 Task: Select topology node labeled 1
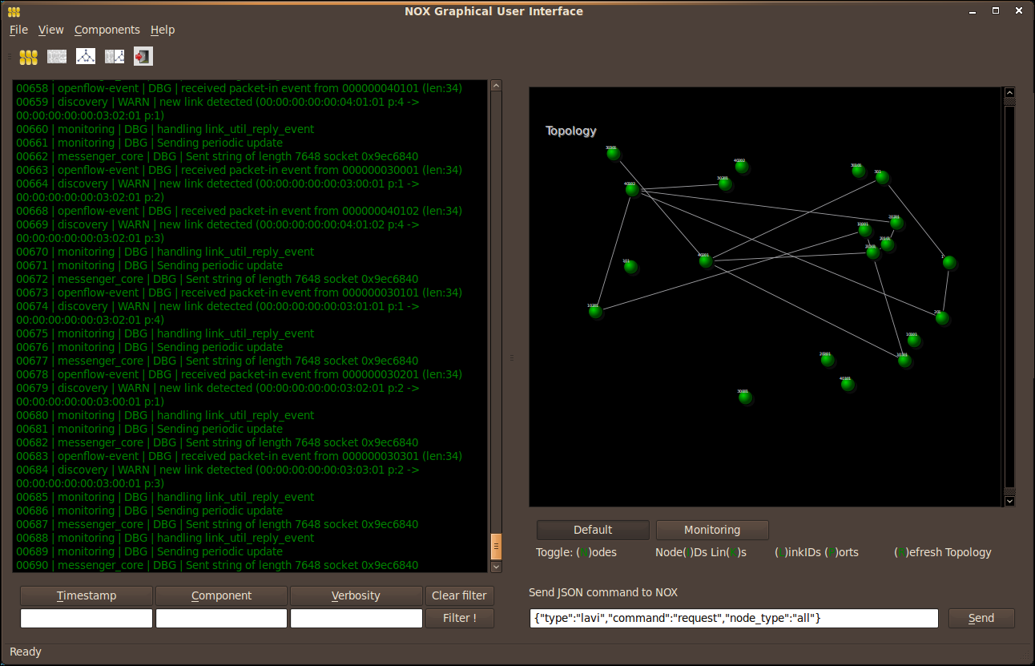pyautogui.click(x=949, y=262)
